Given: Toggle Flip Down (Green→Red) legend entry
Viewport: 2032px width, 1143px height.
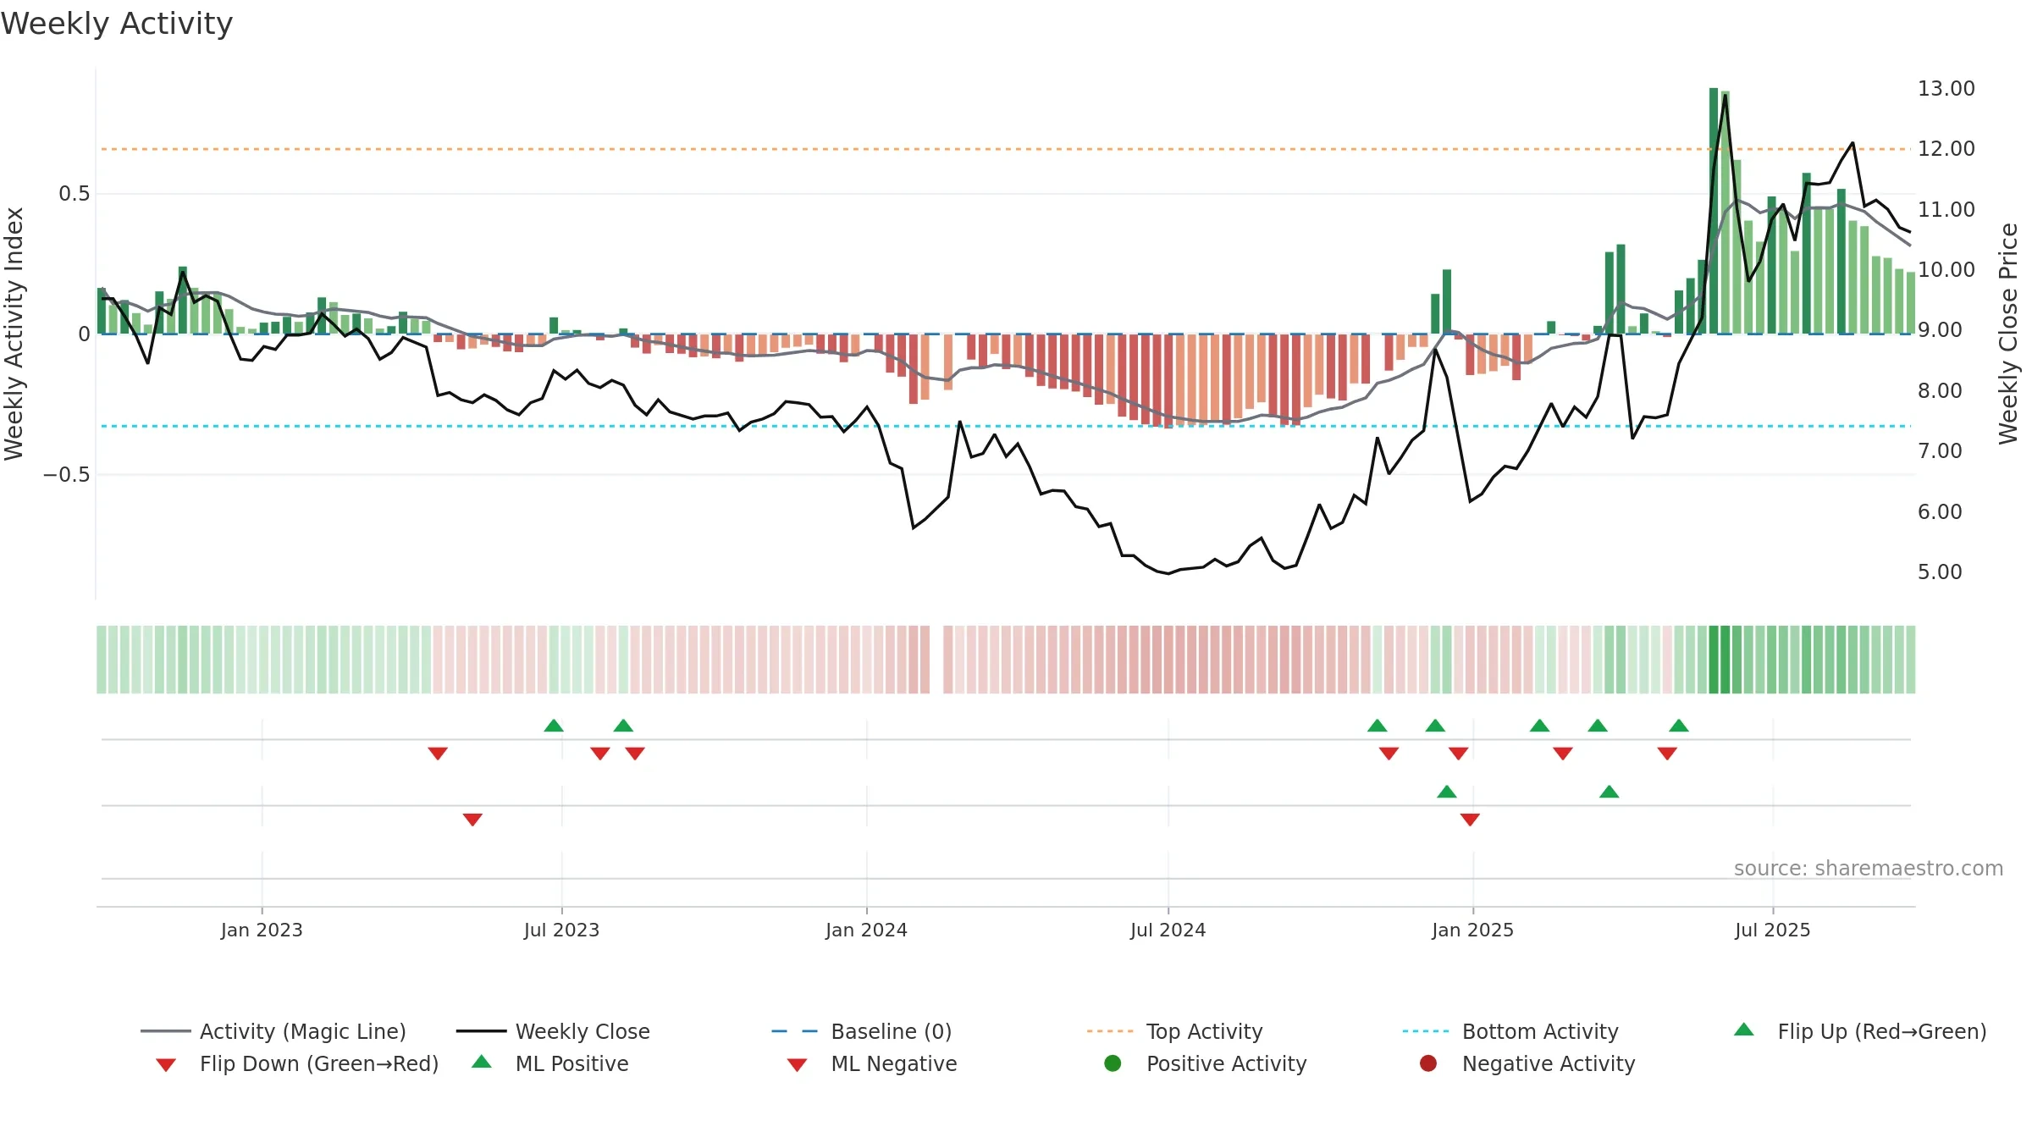Looking at the screenshot, I should tap(296, 1063).
